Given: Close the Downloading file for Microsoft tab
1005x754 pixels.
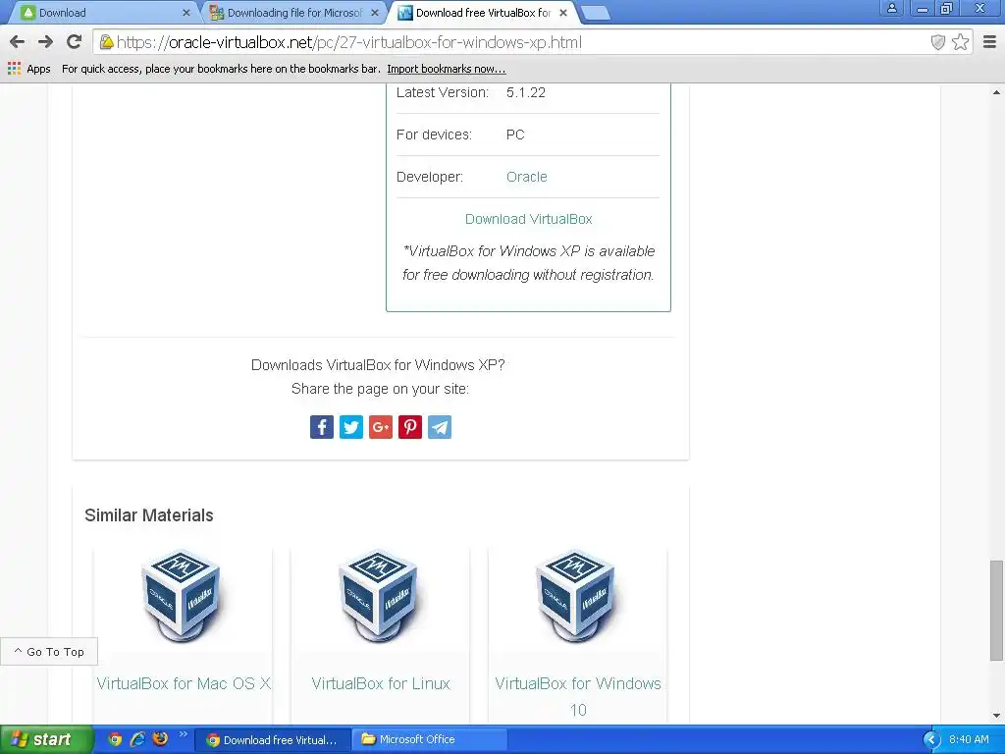Looking at the screenshot, I should [375, 13].
